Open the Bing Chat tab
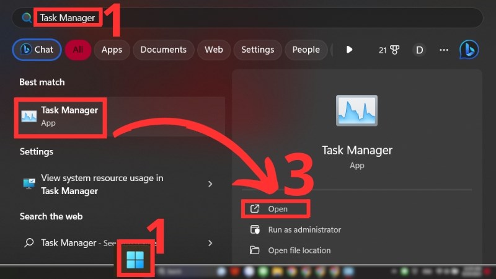Viewport: 496px width, 279px height. pyautogui.click(x=37, y=50)
